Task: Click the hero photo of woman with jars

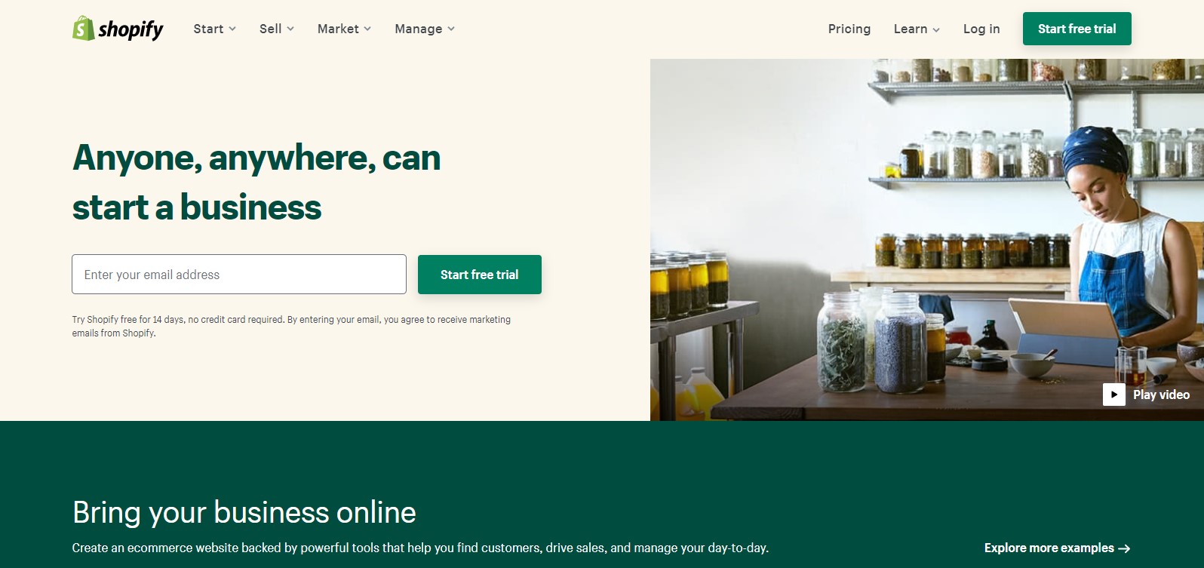Action: coord(927,240)
